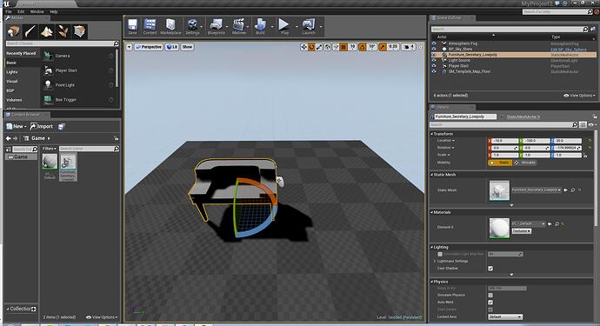This screenshot has width=600, height=326.
Task: Open the Locked Axis dropdown
Action: [505, 316]
